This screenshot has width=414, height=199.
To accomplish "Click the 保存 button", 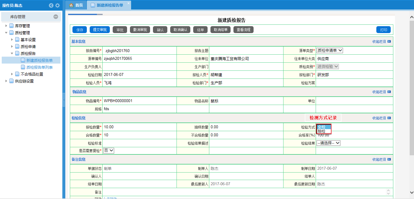I will (80, 30).
